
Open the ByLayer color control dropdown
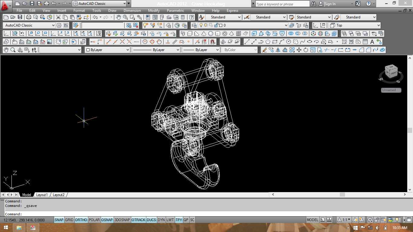[x=108, y=50]
